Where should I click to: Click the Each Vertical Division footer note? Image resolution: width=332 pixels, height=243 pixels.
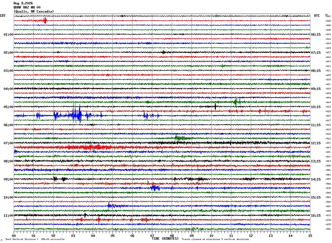pyautogui.click(x=35, y=239)
